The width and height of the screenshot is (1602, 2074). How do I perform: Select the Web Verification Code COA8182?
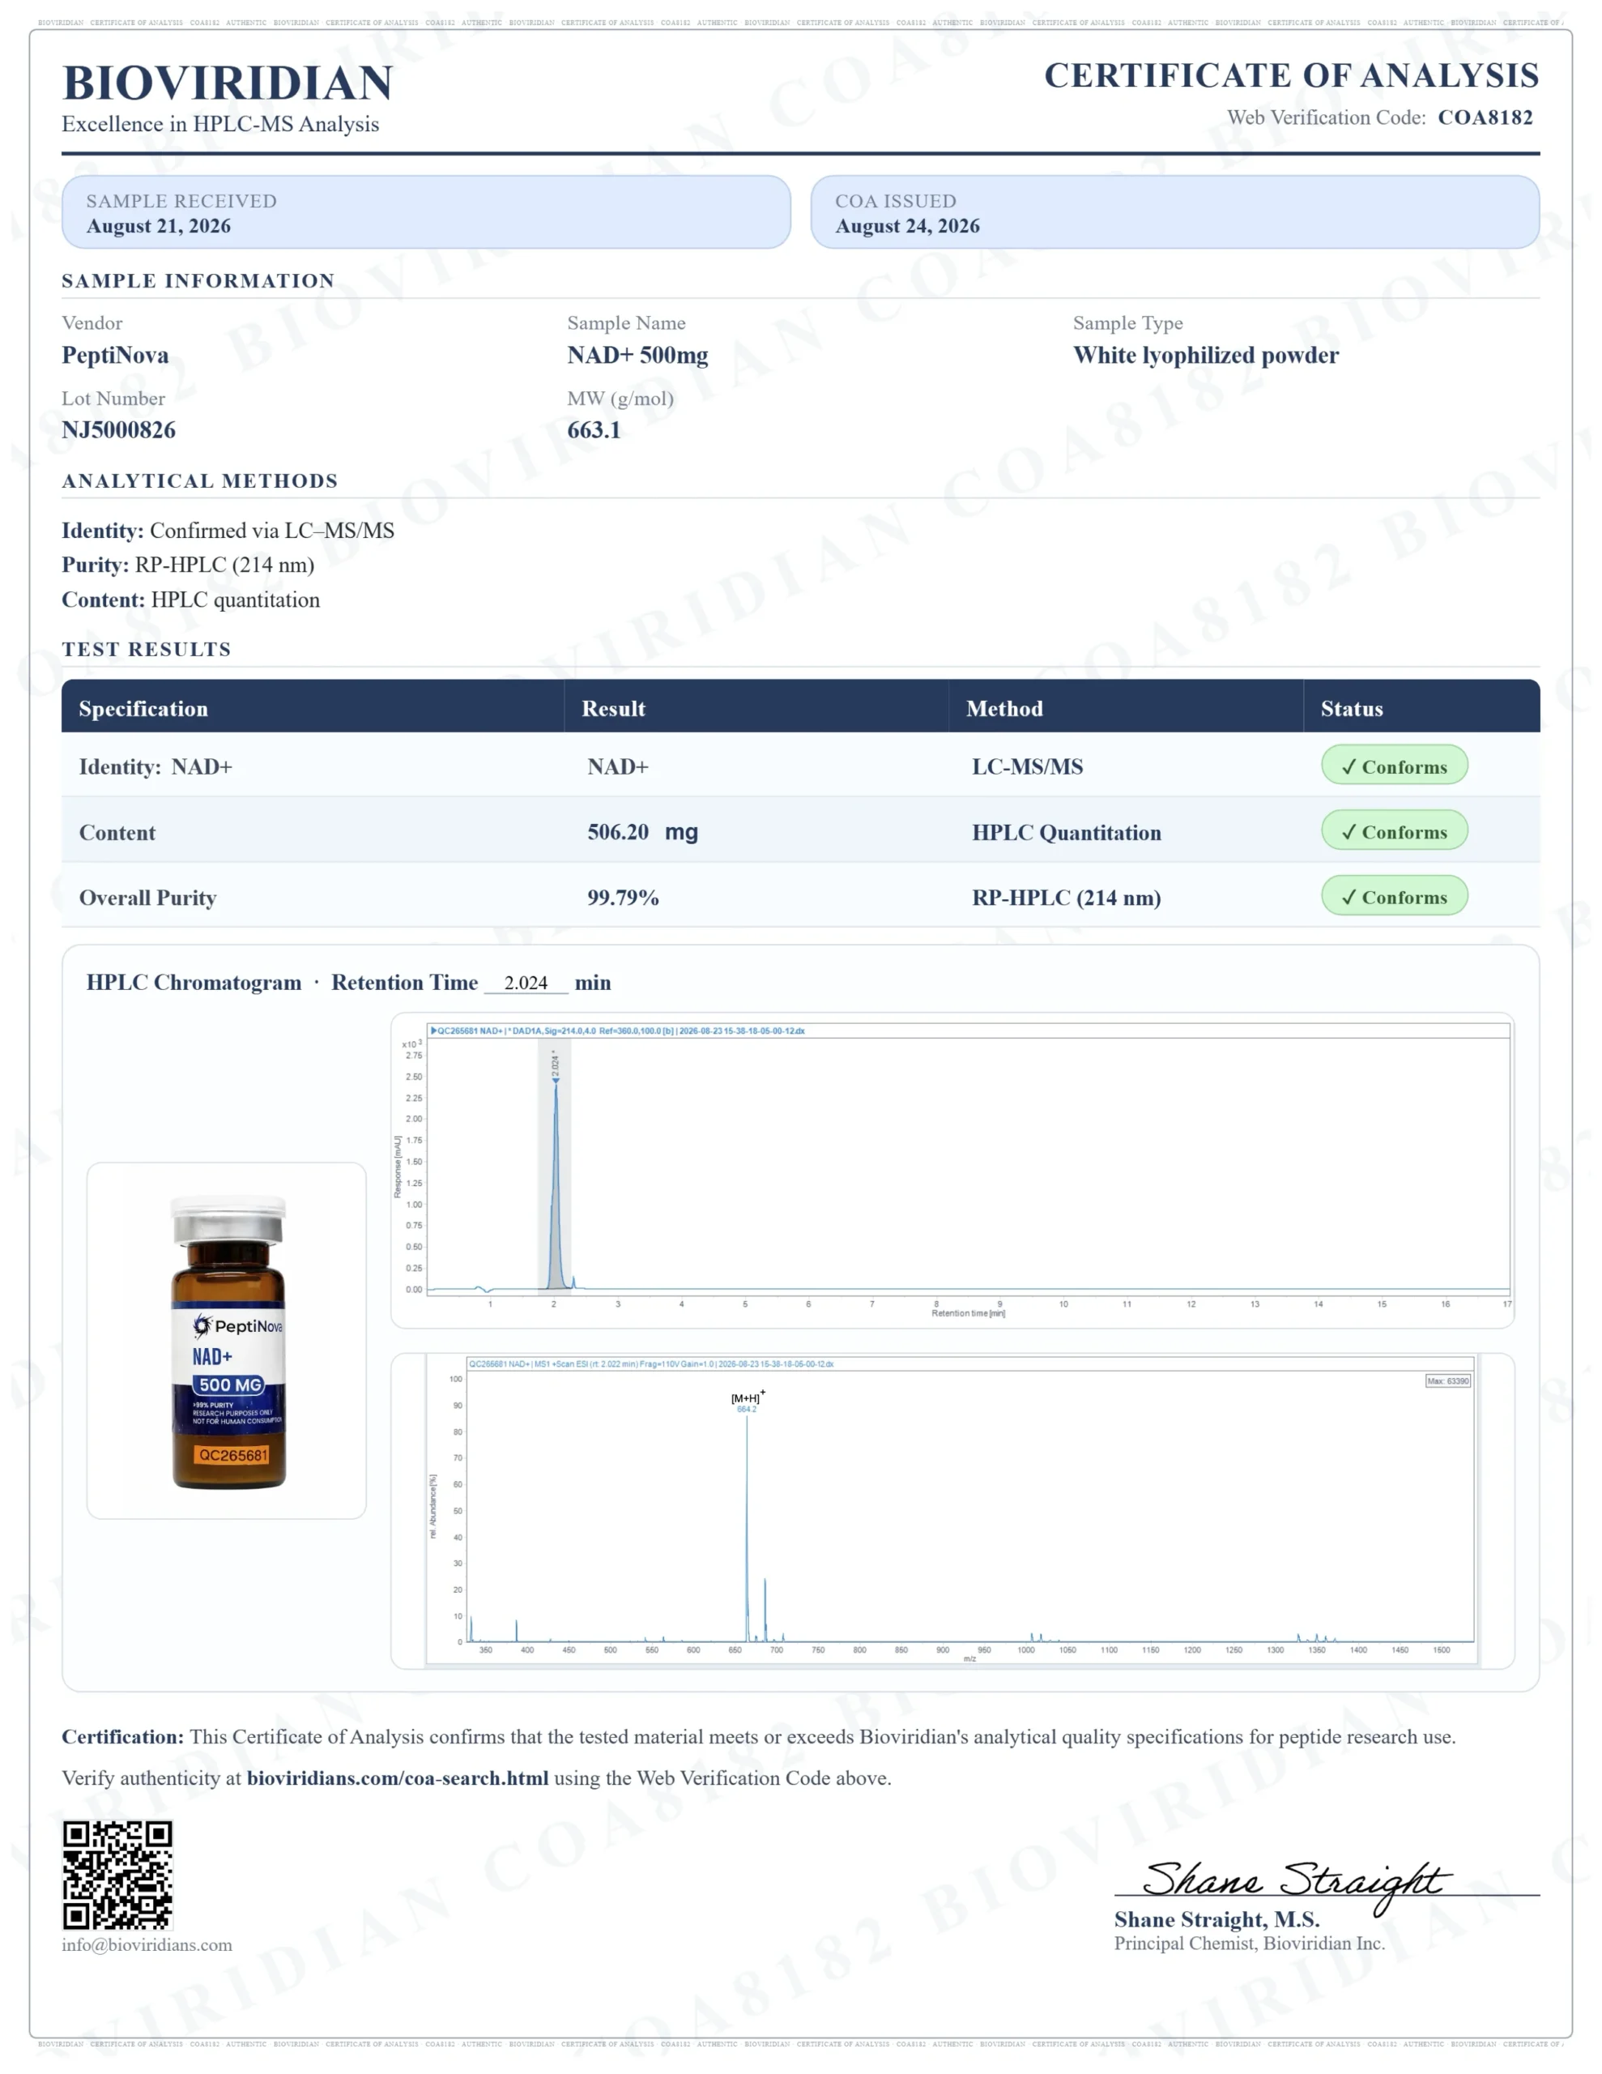click(1485, 117)
